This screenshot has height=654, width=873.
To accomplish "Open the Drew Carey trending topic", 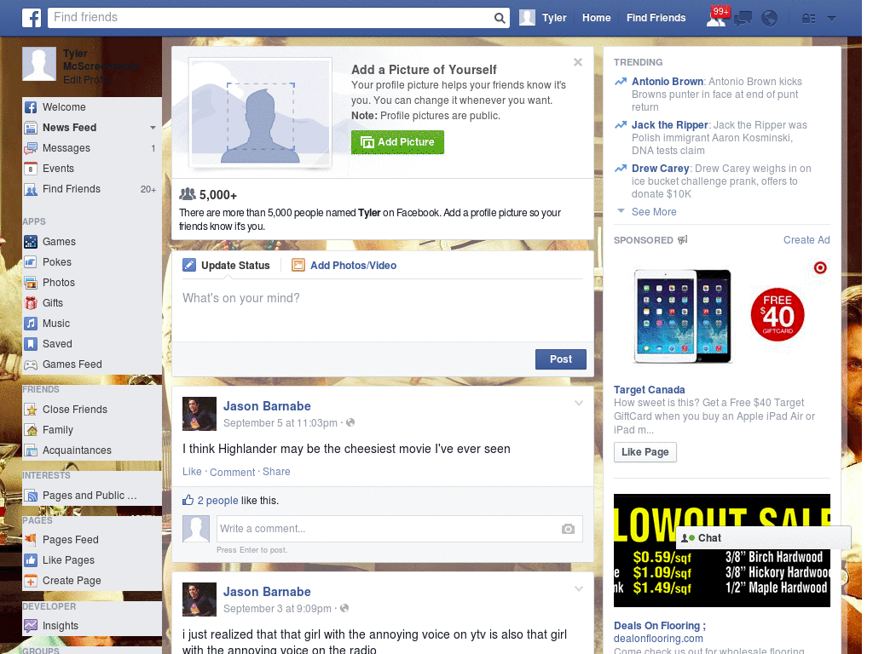I will pyautogui.click(x=660, y=169).
